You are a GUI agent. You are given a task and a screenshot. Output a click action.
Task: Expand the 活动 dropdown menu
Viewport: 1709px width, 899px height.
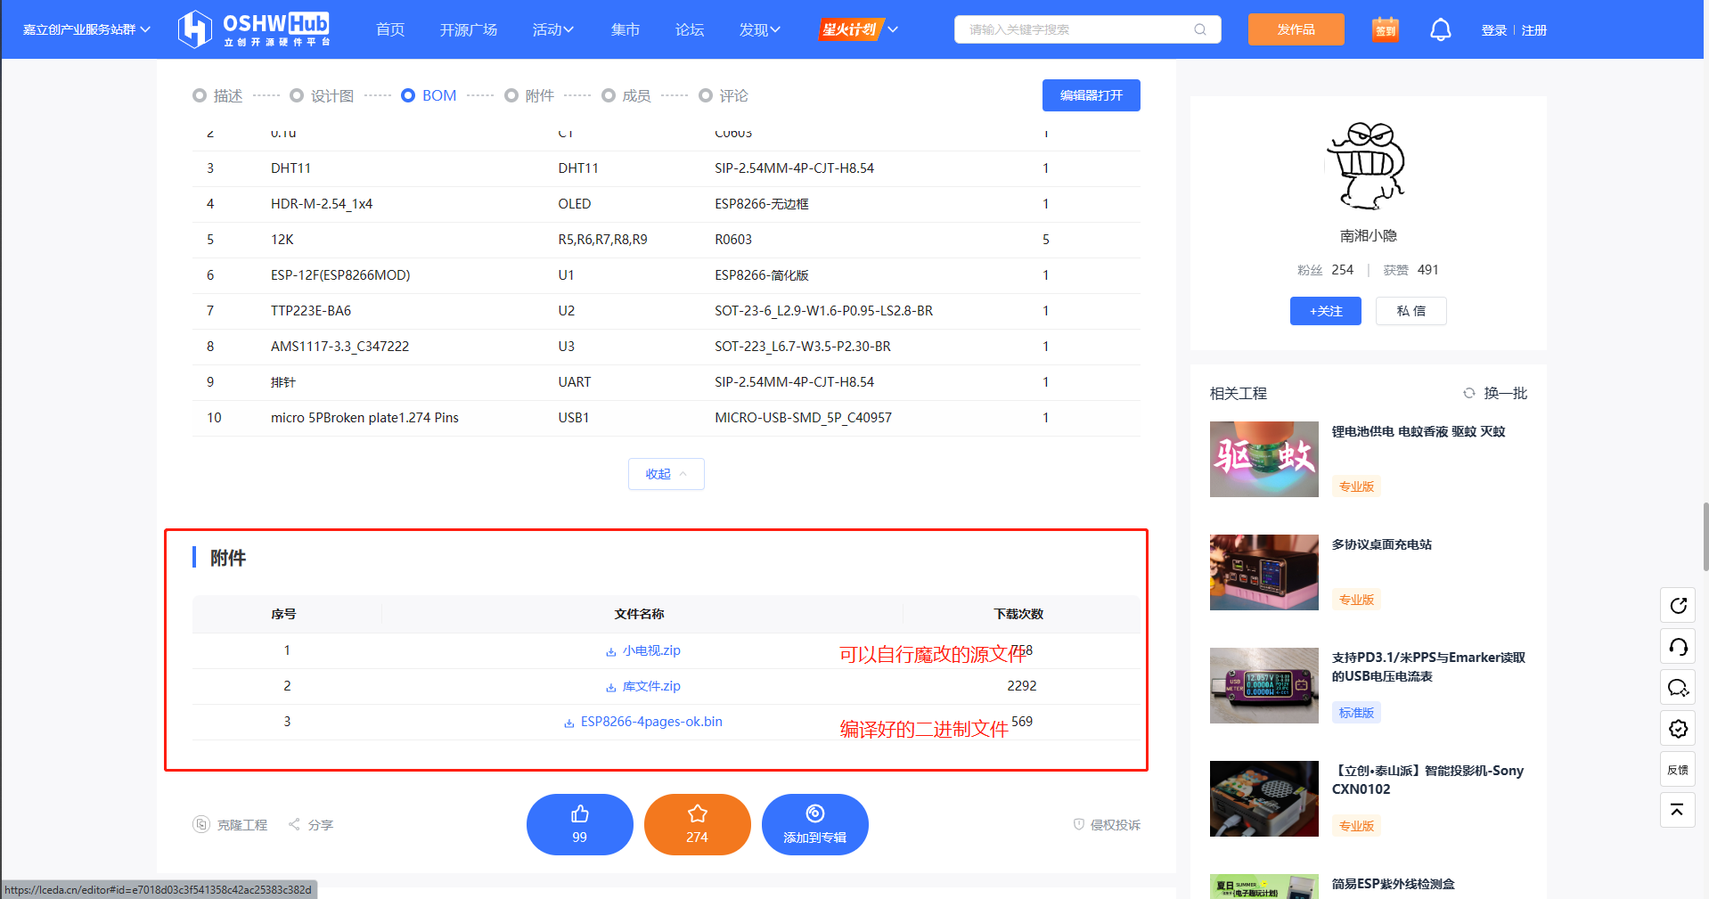[552, 29]
